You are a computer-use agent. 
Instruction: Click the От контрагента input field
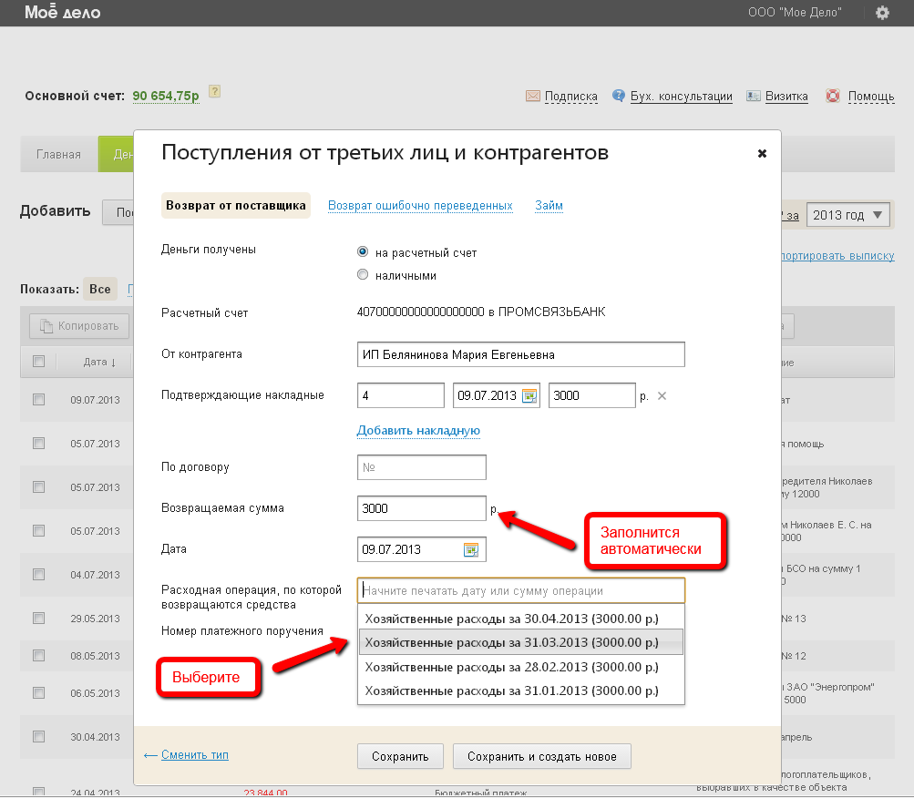[x=520, y=354]
